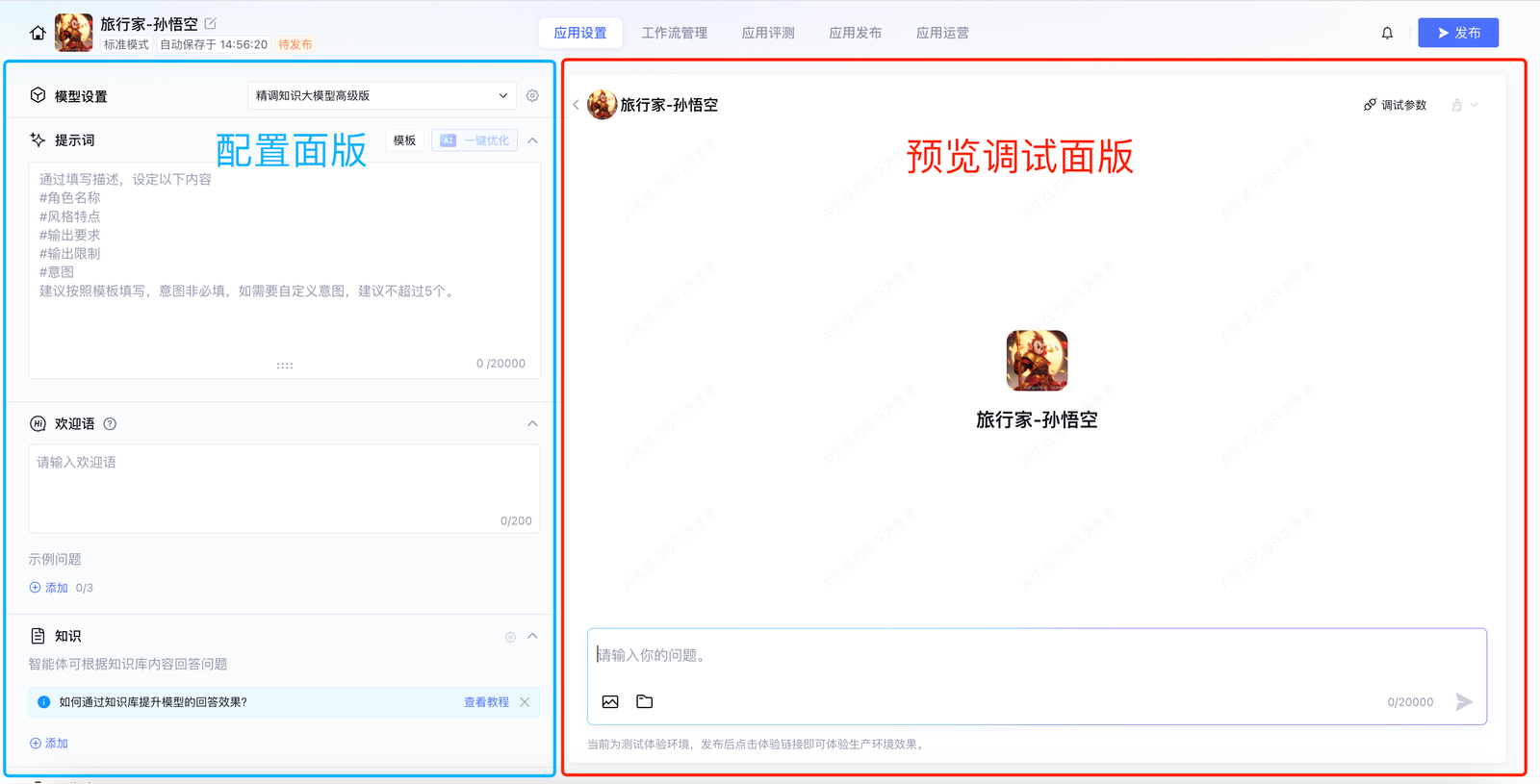Collapse the 提示词 prompt section
Screen dimensions: 1540x784
pos(532,140)
